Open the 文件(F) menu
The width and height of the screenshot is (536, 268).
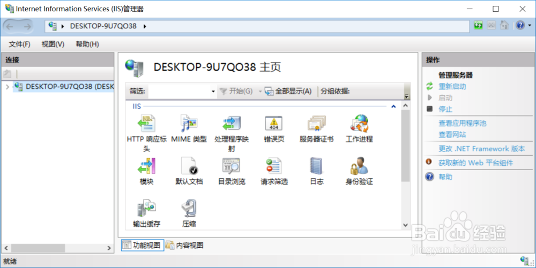(19, 44)
